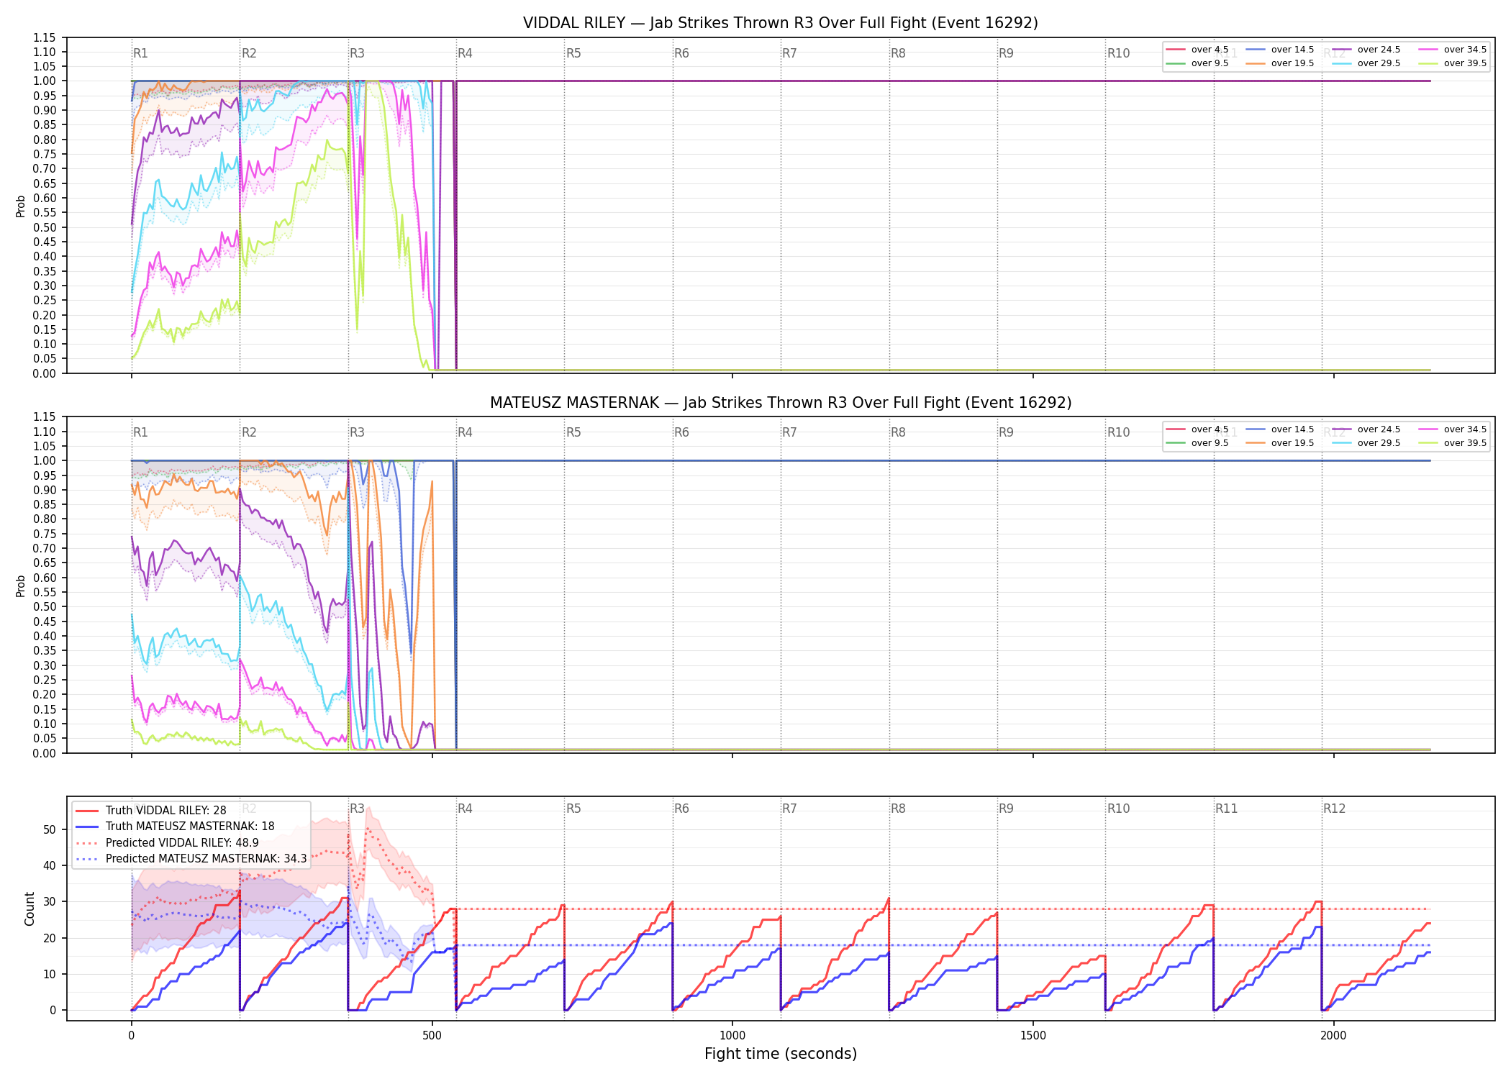Click R2 round marker in top chart
The height and width of the screenshot is (1079, 1511).
249,53
